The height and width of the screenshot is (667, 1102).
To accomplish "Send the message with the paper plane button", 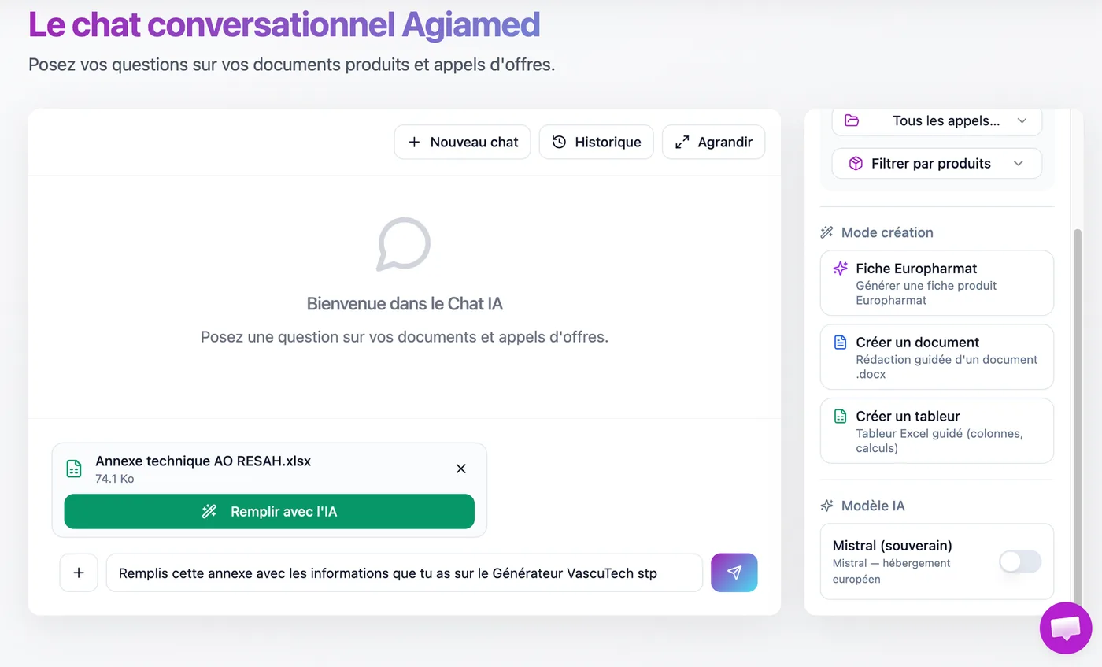I will pos(734,573).
